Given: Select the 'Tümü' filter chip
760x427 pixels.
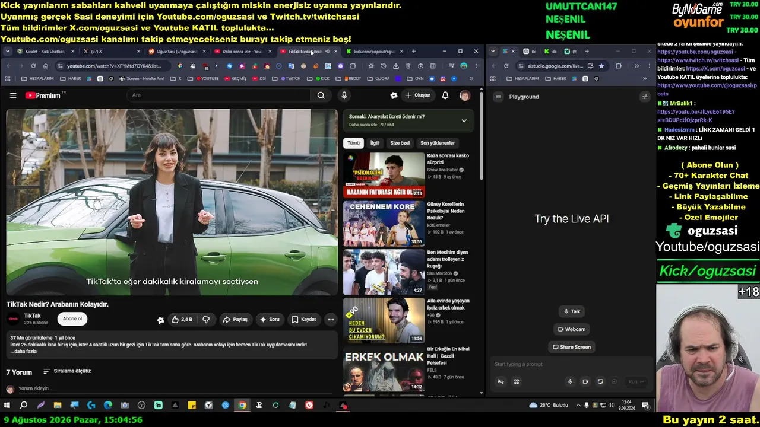Looking at the screenshot, I should tap(353, 143).
